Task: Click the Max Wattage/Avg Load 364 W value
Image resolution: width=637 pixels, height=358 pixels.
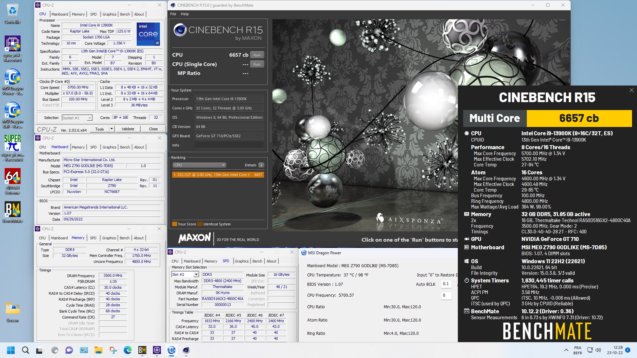Action: point(536,207)
